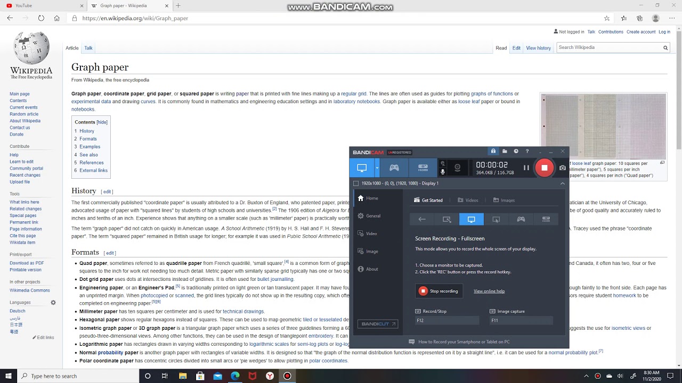This screenshot has height=383, width=682.
Task: Pause the Bandicam recording
Action: click(x=526, y=168)
